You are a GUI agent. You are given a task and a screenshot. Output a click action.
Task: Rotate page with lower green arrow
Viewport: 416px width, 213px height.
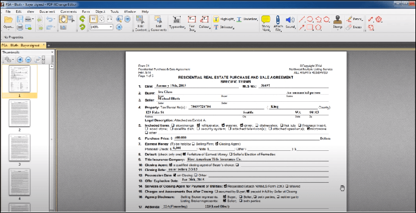[83, 27]
